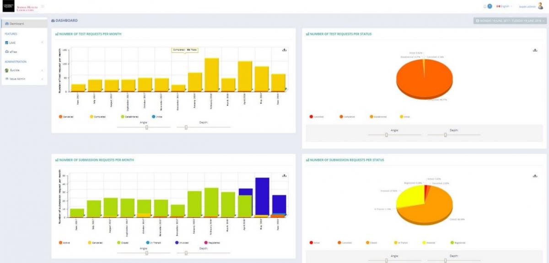Open eFiles in the sidebar
Screen dimensions: 549x263
24,52
